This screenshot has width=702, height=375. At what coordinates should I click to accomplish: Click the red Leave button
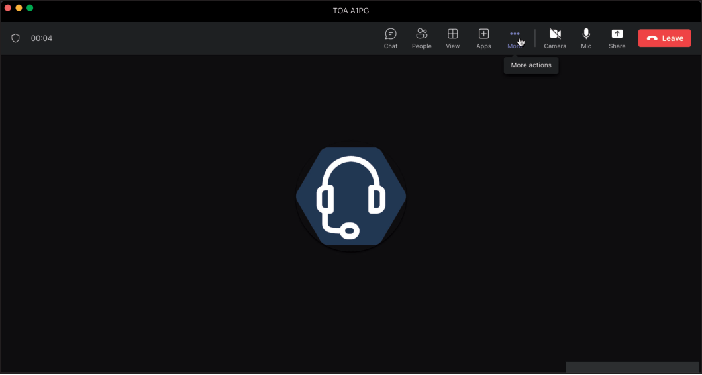tap(664, 38)
